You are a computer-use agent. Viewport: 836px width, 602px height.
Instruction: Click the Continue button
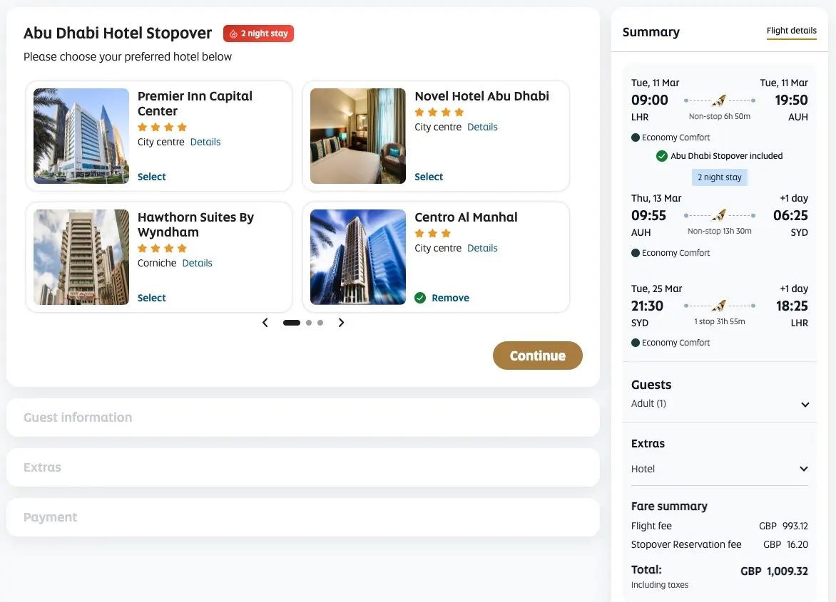click(x=537, y=356)
